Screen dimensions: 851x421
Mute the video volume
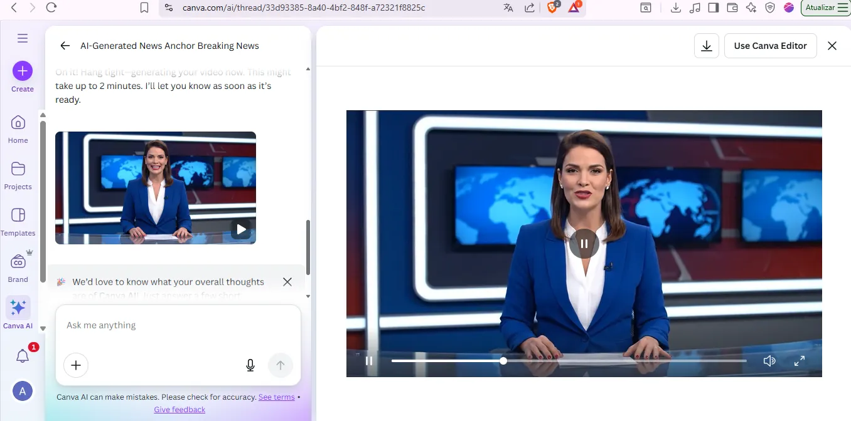coord(769,361)
